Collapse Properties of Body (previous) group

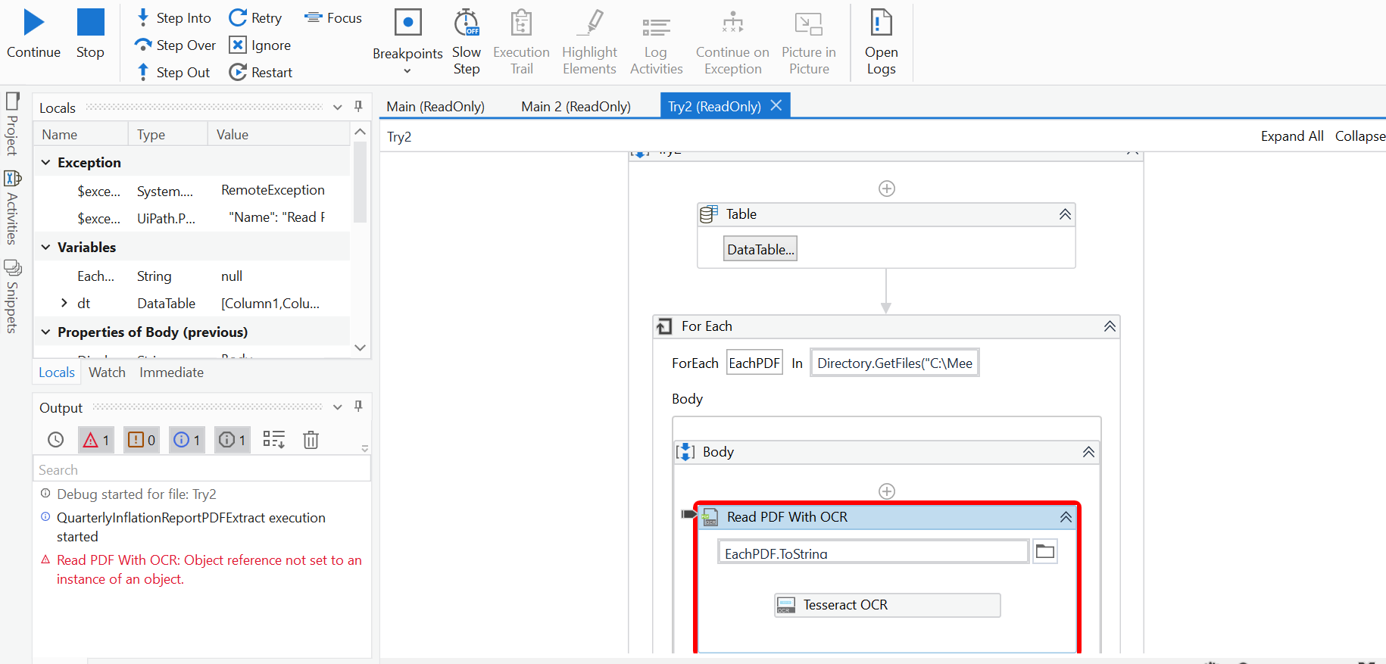(x=45, y=332)
